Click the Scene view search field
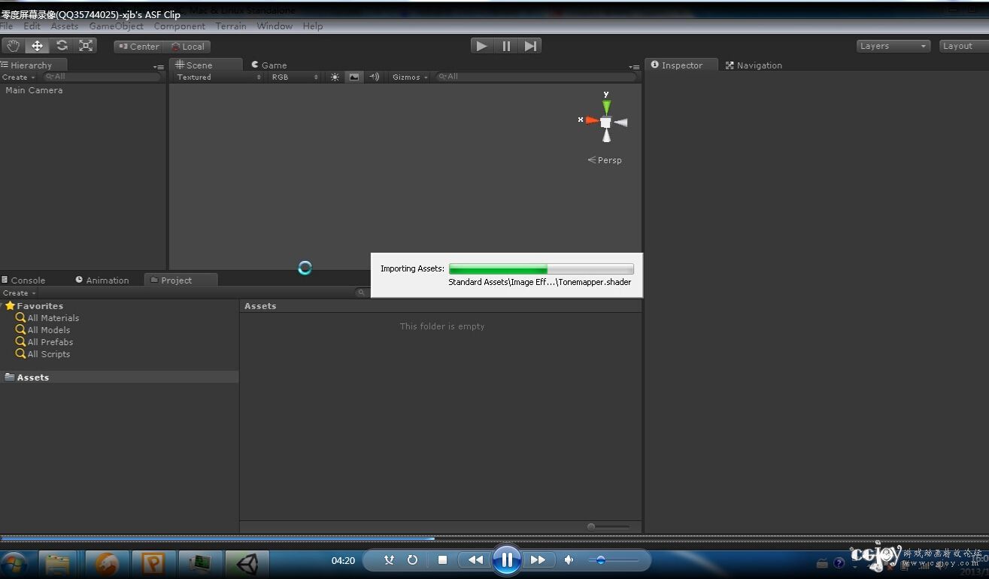The height and width of the screenshot is (579, 989). [535, 77]
